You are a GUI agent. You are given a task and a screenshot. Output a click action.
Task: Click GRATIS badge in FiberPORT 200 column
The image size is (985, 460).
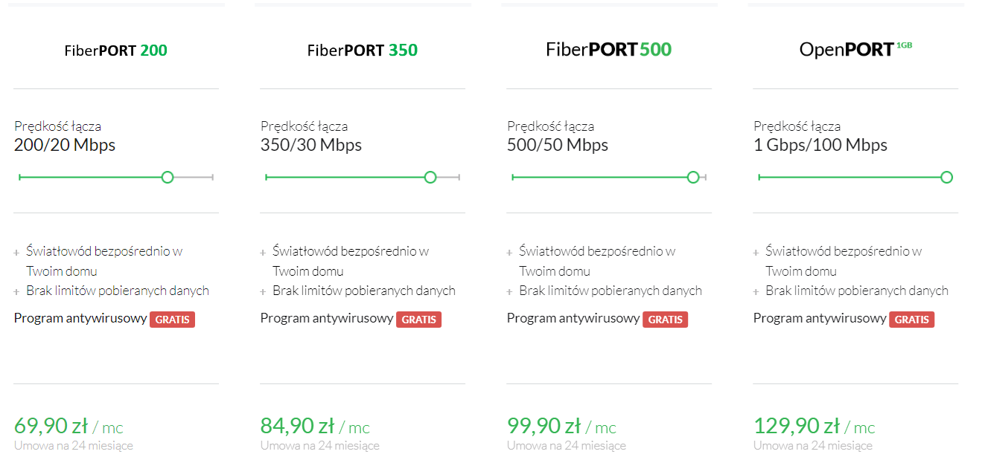[172, 320]
